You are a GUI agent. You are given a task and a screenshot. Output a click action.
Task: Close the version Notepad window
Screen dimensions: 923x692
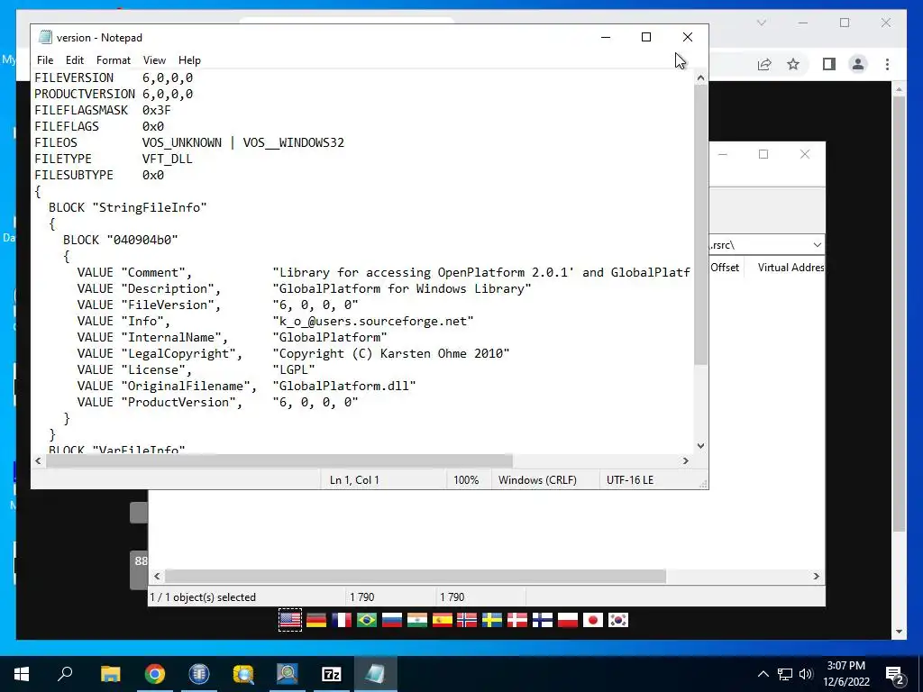(688, 37)
